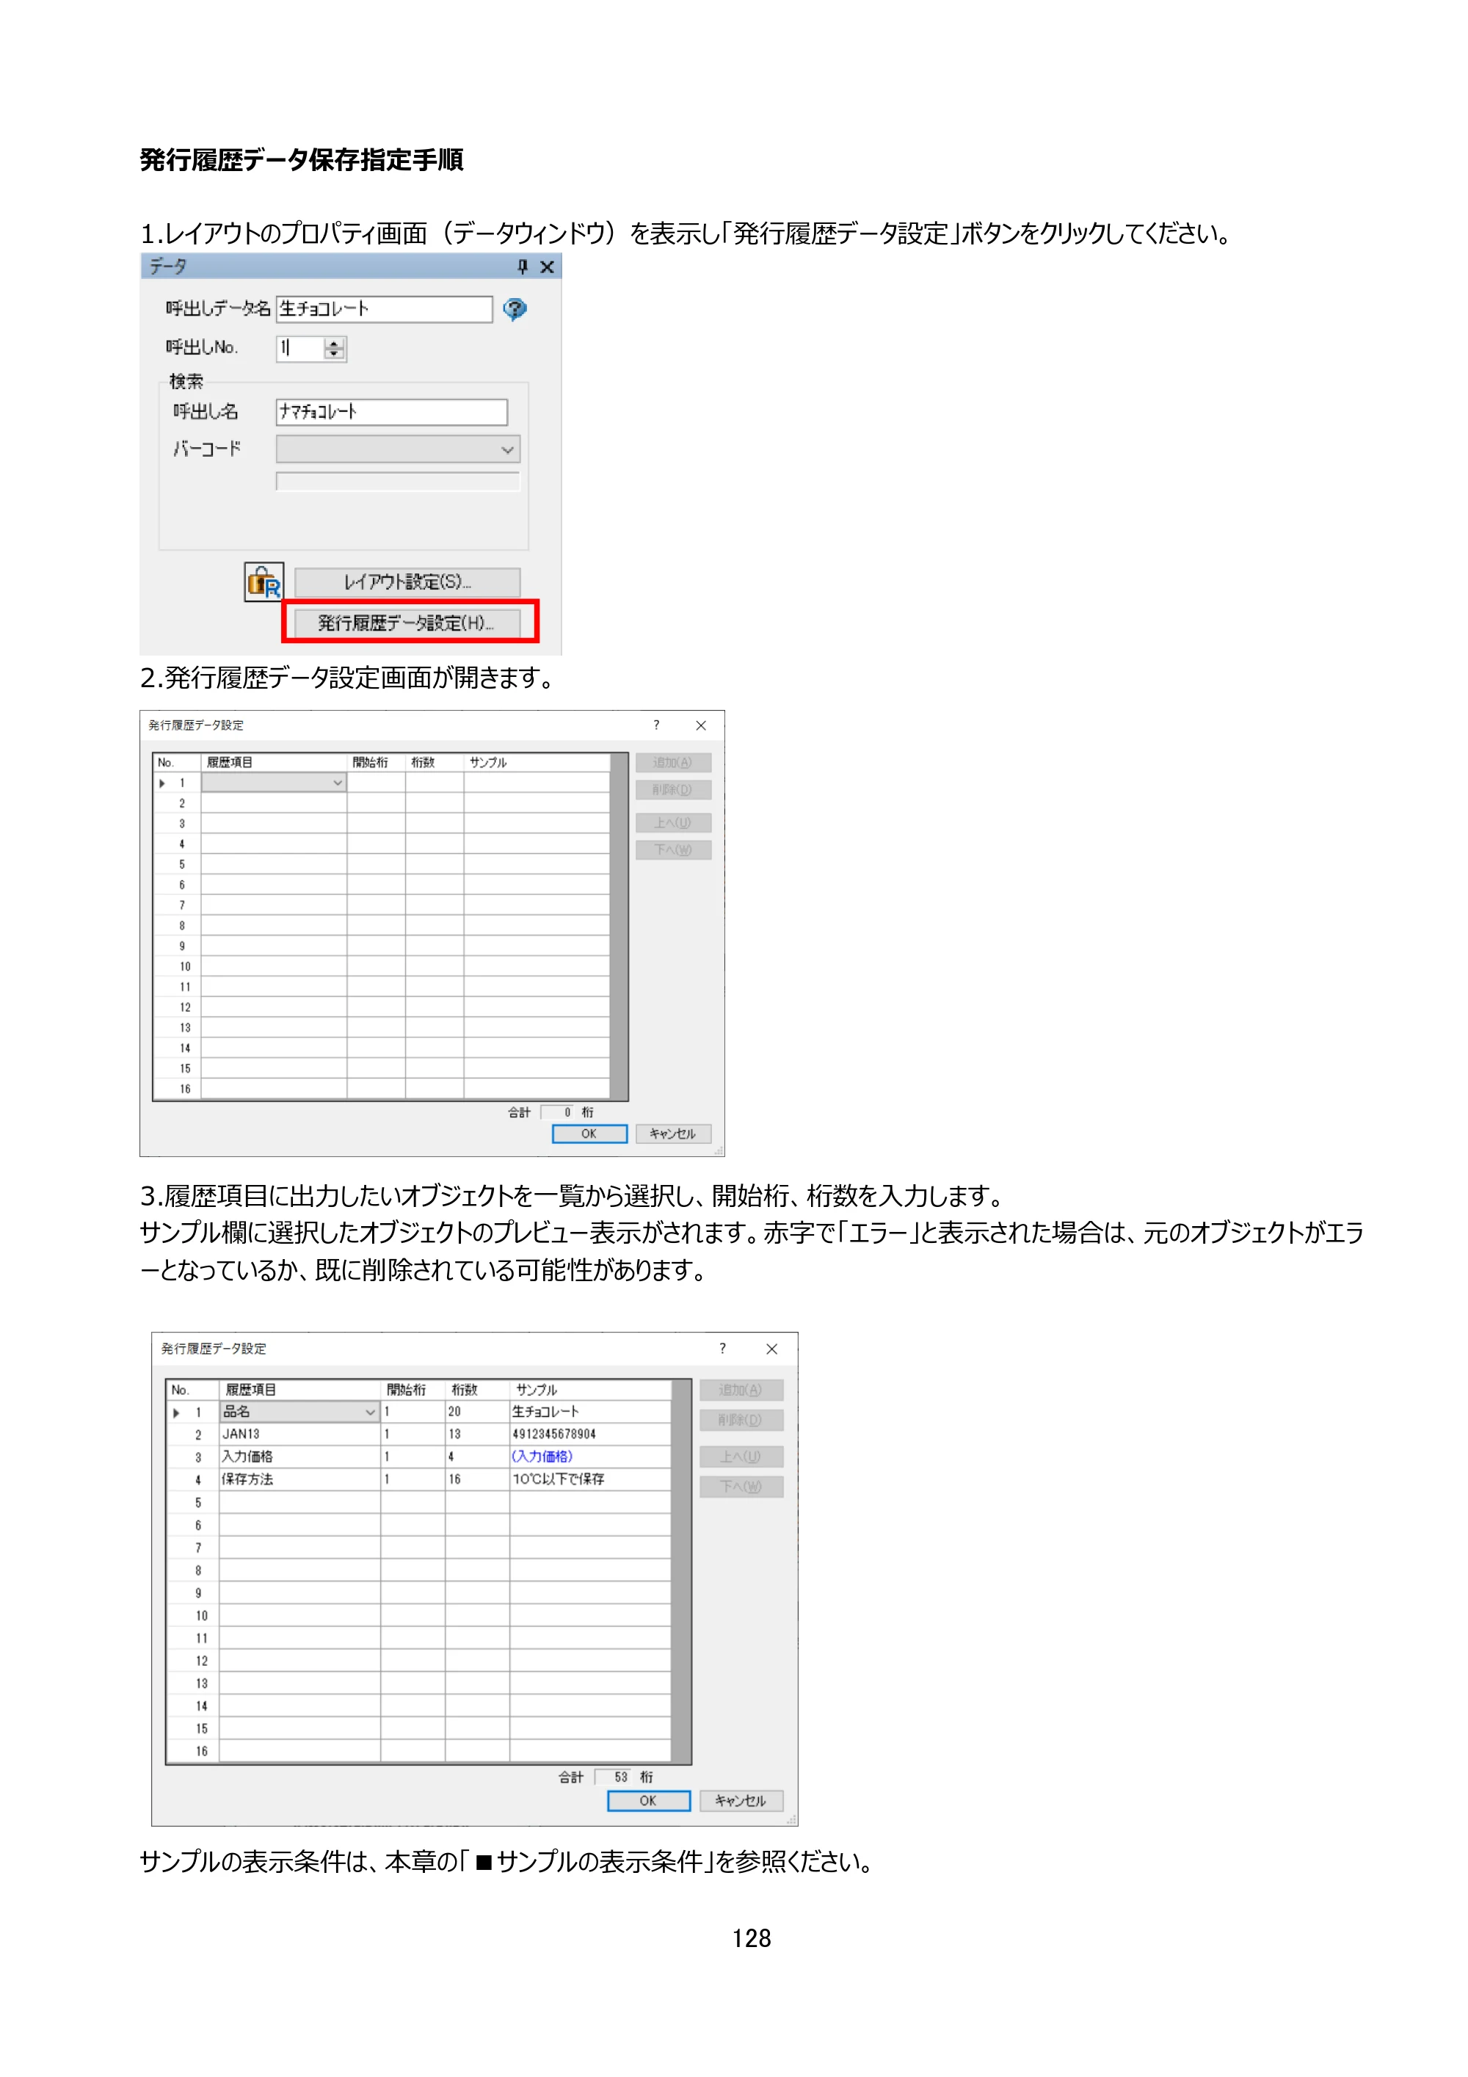The image size is (1468, 2077).
Task: Click OK in the dialog showing 53 桁
Action: click(x=649, y=1800)
